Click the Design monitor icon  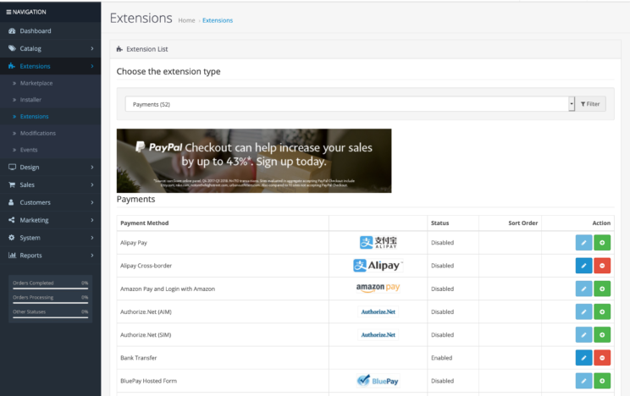(12, 167)
